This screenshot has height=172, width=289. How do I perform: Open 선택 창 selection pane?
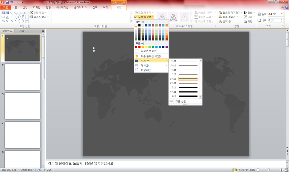[x=225, y=21]
